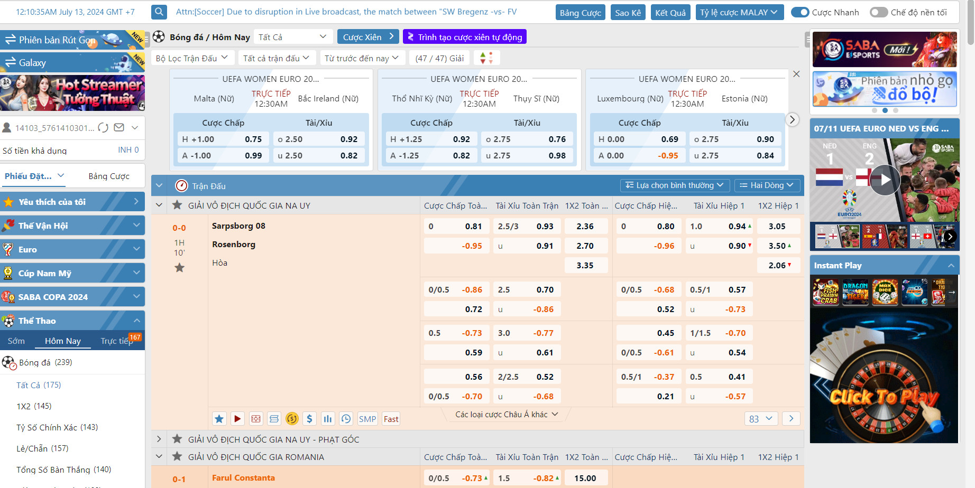Favorite the Na Uy national league
Image resolution: width=975 pixels, height=488 pixels.
[177, 205]
